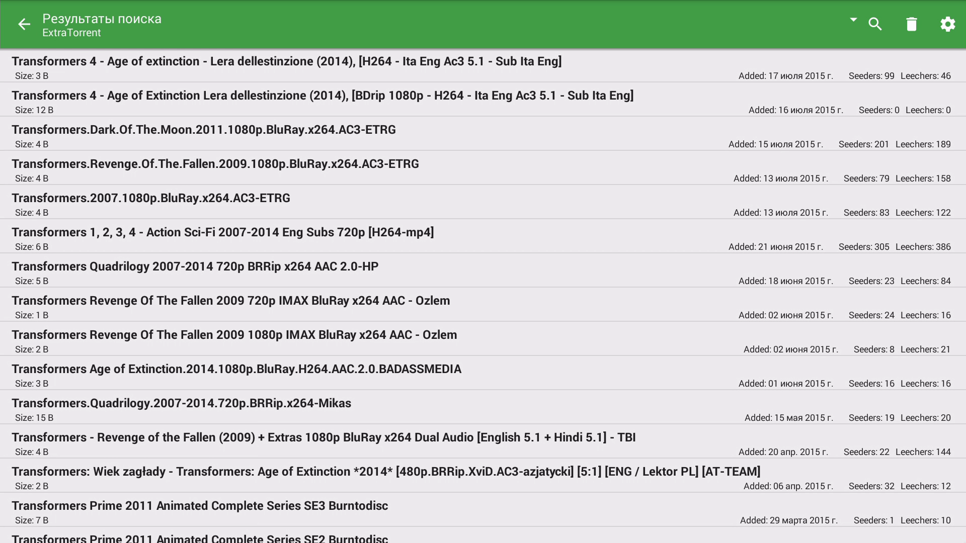Open the search magnifier icon
Viewport: 966px width, 543px height.
(875, 24)
